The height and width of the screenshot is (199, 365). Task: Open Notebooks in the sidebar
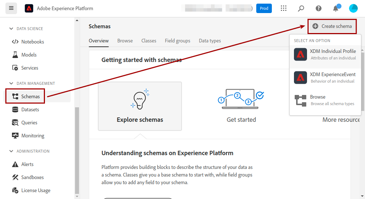[28, 42]
